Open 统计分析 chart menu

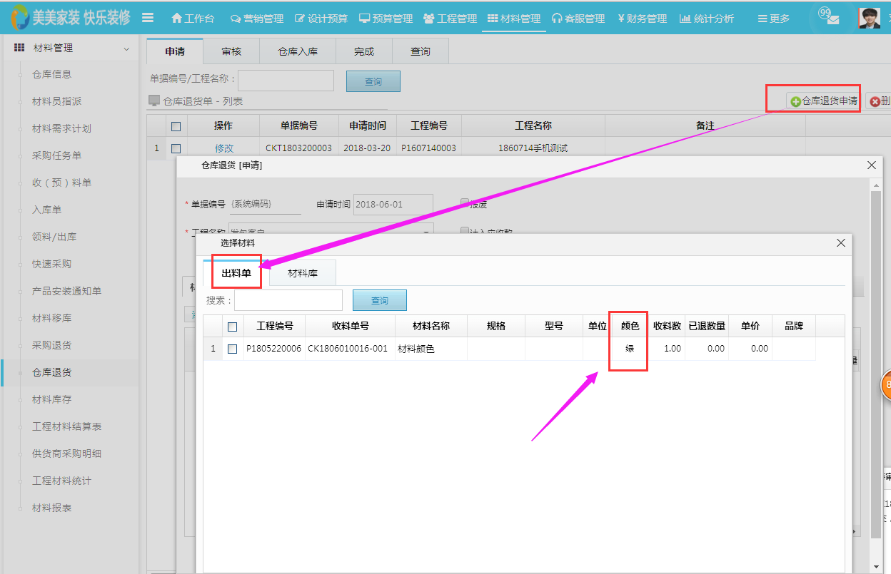click(706, 19)
